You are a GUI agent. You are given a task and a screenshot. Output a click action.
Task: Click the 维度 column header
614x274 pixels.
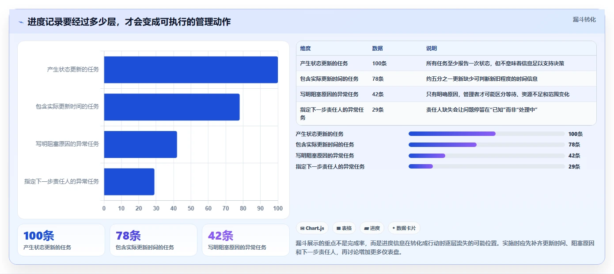point(305,49)
